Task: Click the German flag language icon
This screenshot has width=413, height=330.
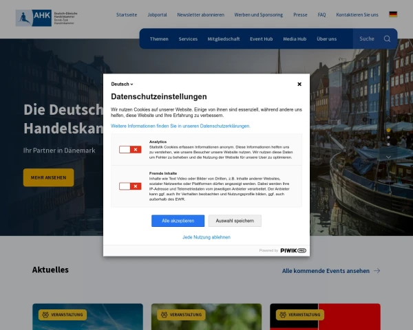Action: tap(393, 14)
